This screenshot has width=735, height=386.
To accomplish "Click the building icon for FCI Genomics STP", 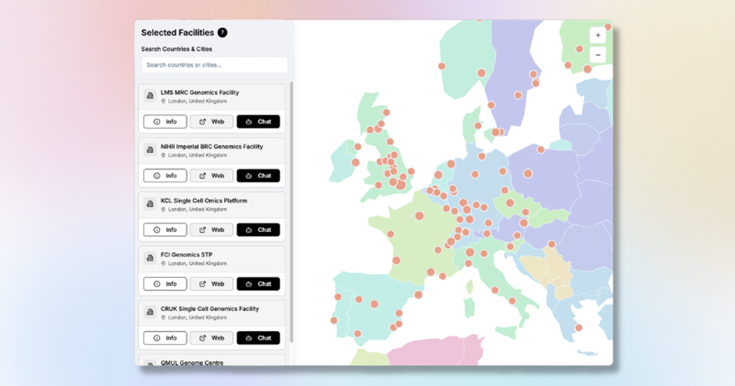I will coord(149,258).
